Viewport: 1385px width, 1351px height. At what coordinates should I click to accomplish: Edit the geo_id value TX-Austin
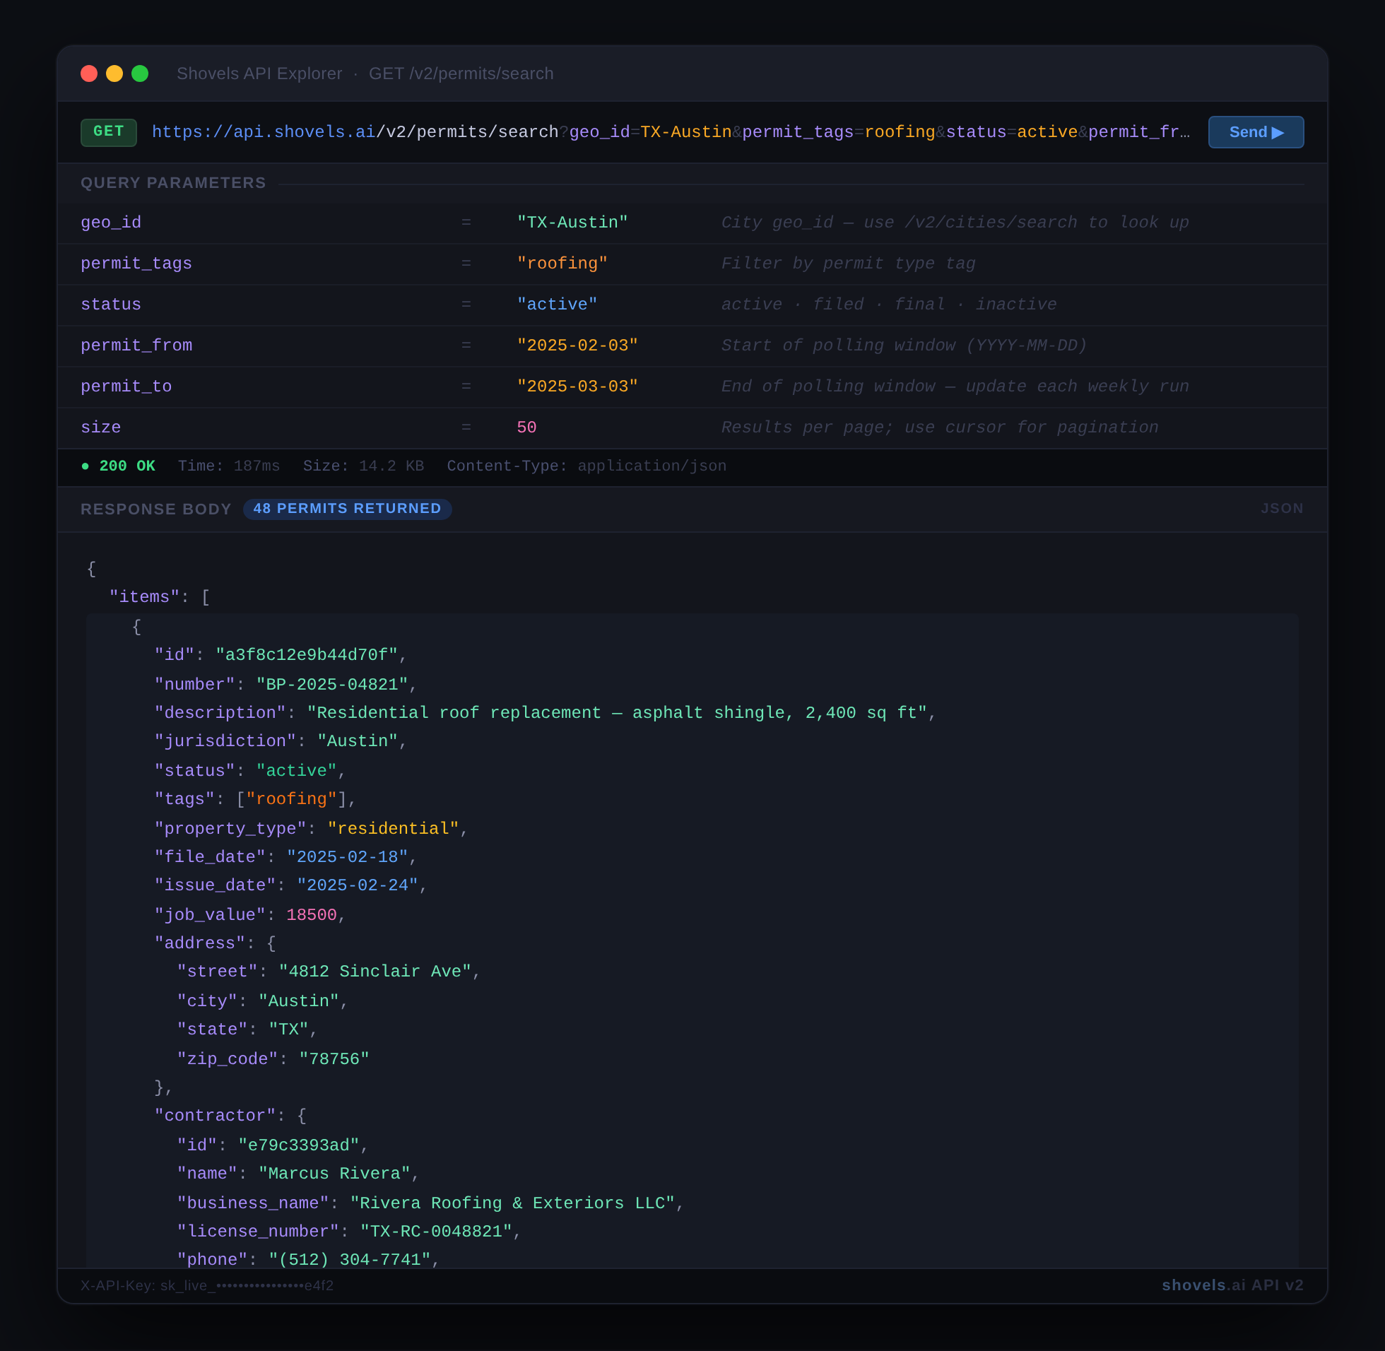pyautogui.click(x=572, y=222)
